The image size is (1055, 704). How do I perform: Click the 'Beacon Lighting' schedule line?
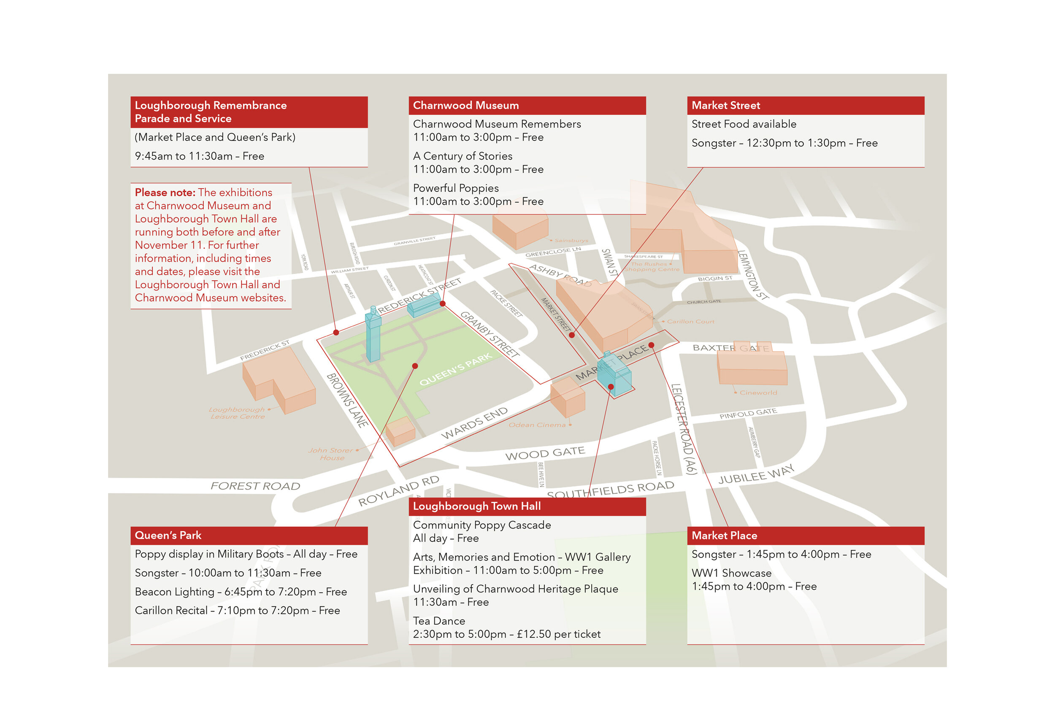click(241, 592)
